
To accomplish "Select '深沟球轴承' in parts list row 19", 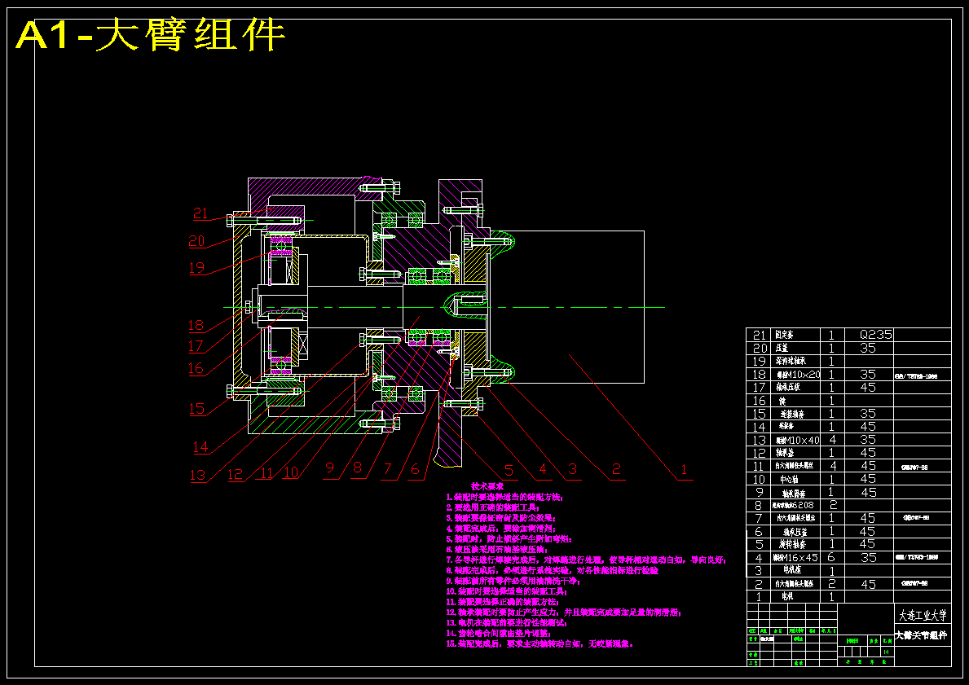I will pyautogui.click(x=791, y=361).
